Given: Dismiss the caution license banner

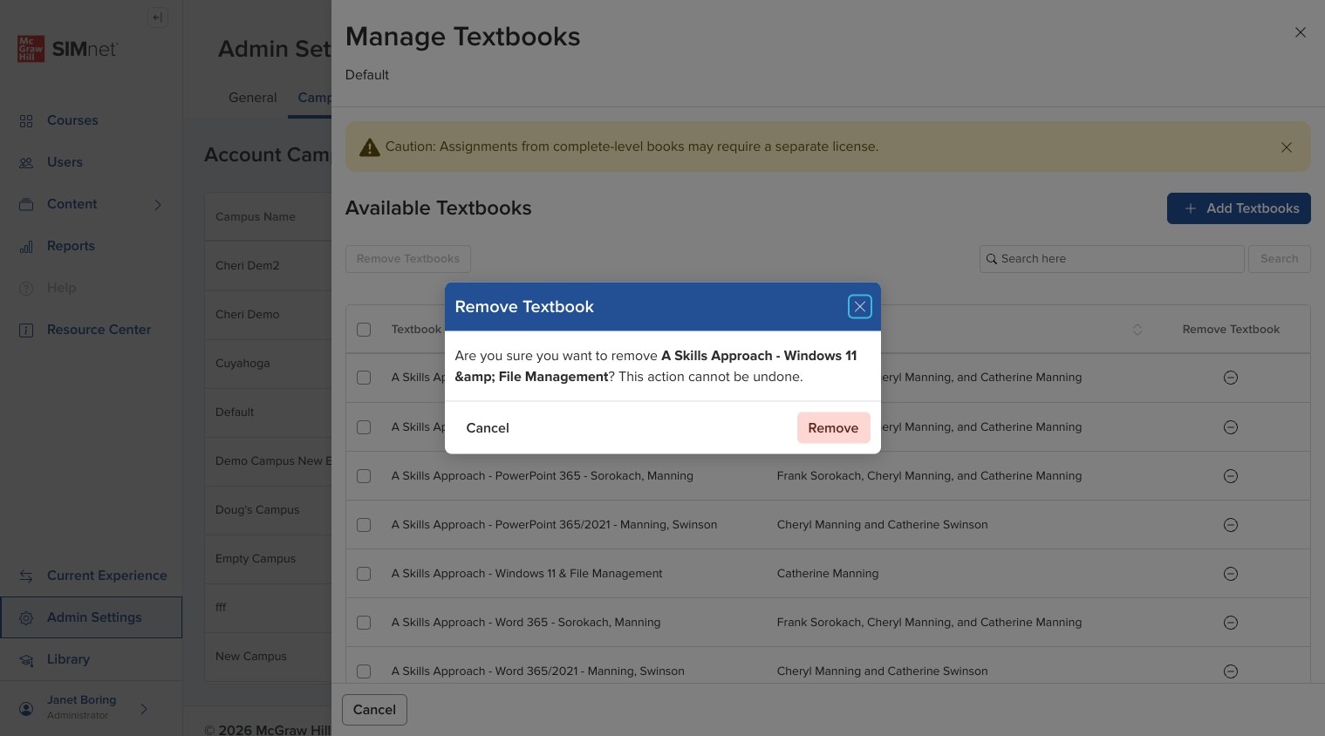Looking at the screenshot, I should point(1286,147).
